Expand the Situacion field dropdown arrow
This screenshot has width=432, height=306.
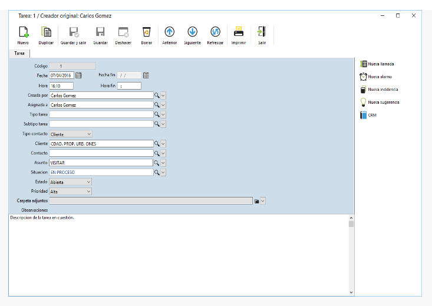coord(163,172)
